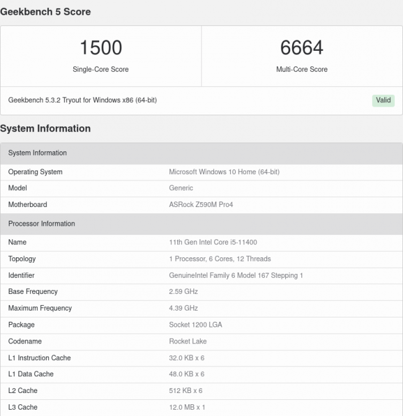403x416 pixels.
Task: Click the Base Frequency 2.59 GHz value
Action: (x=183, y=291)
